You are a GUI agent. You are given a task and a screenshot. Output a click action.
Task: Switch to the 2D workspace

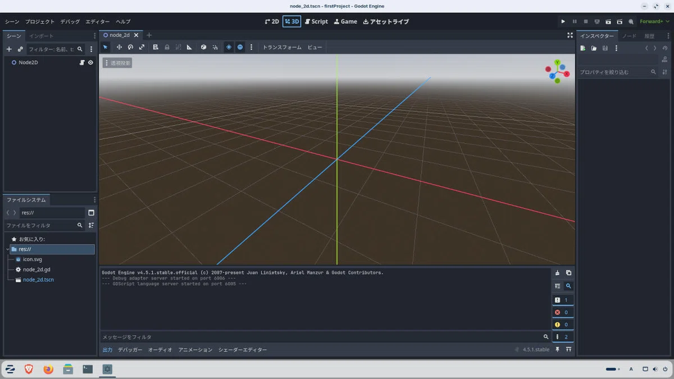coord(272,21)
